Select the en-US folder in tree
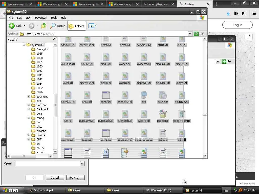 pos(38,148)
